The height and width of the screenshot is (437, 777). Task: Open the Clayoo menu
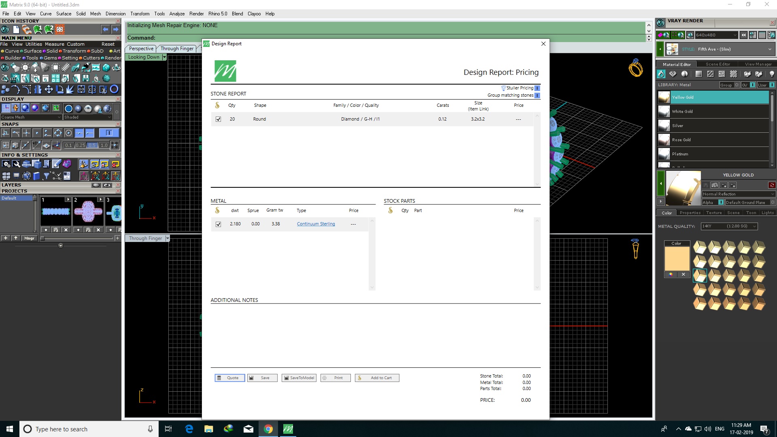(254, 14)
